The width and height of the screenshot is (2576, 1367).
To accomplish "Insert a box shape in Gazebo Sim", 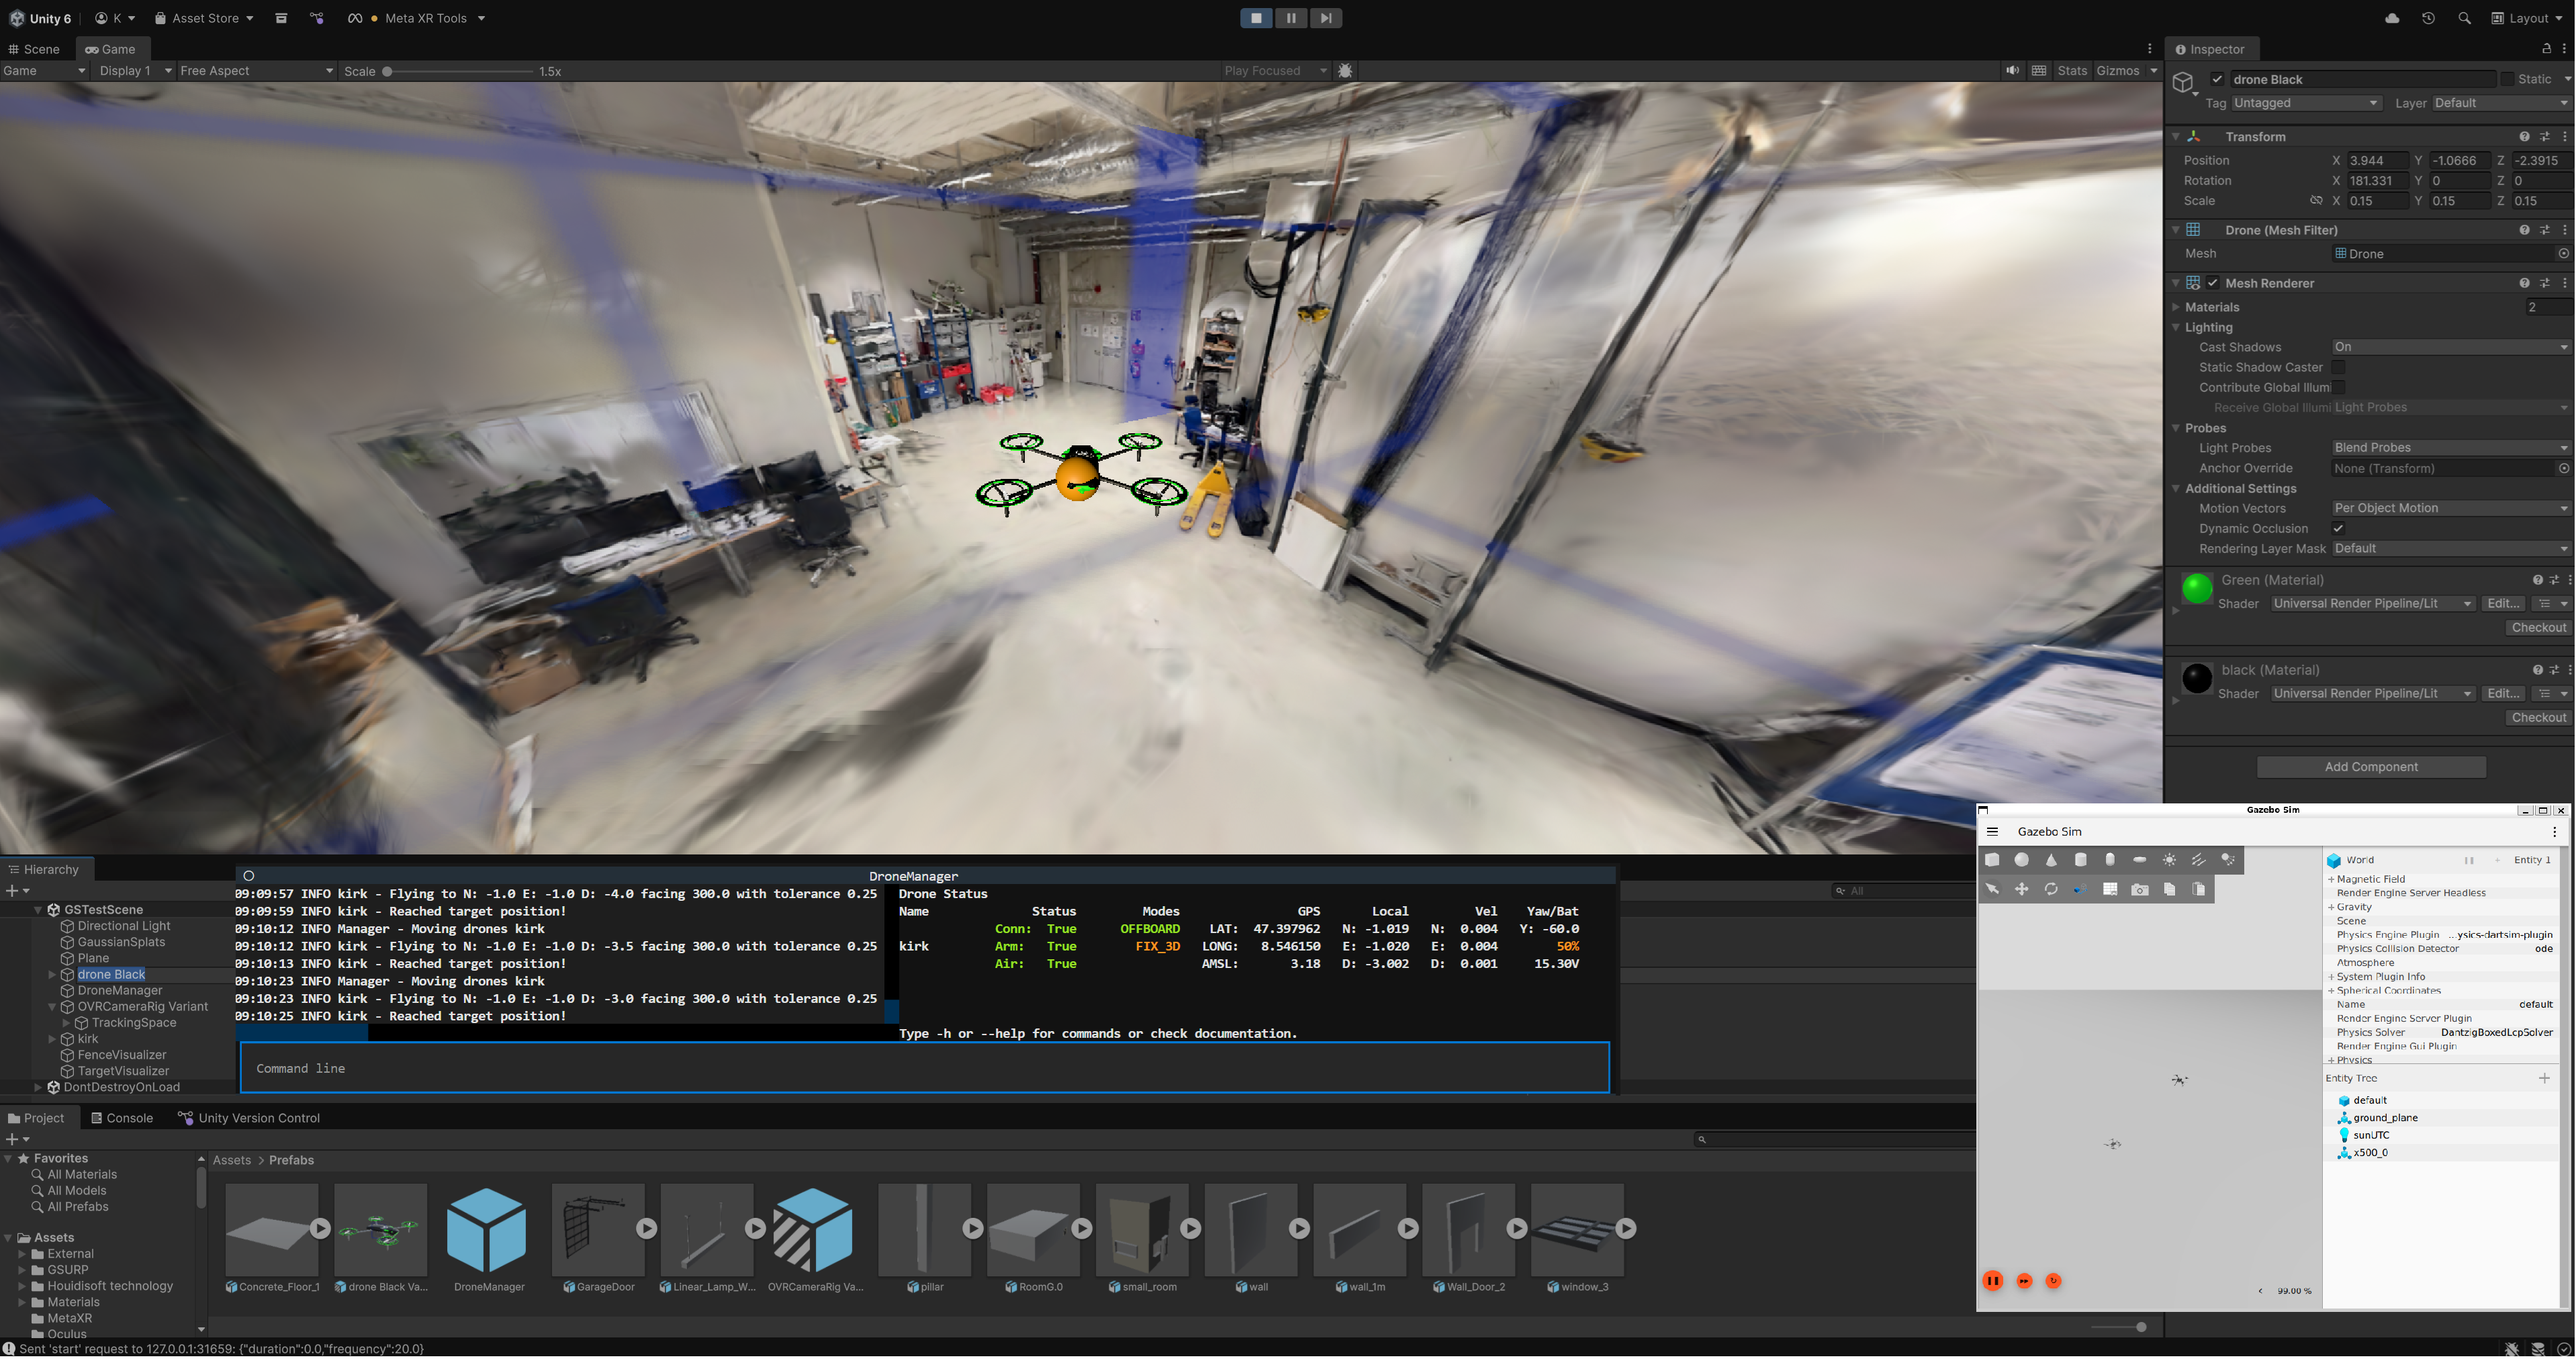I will [1992, 860].
